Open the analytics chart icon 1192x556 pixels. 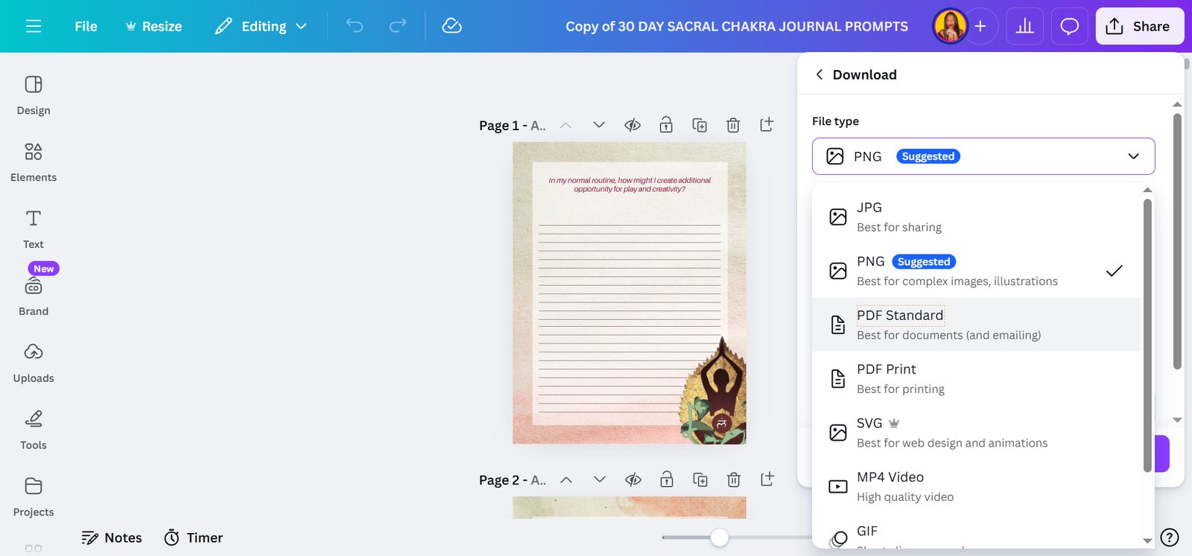[1025, 26]
